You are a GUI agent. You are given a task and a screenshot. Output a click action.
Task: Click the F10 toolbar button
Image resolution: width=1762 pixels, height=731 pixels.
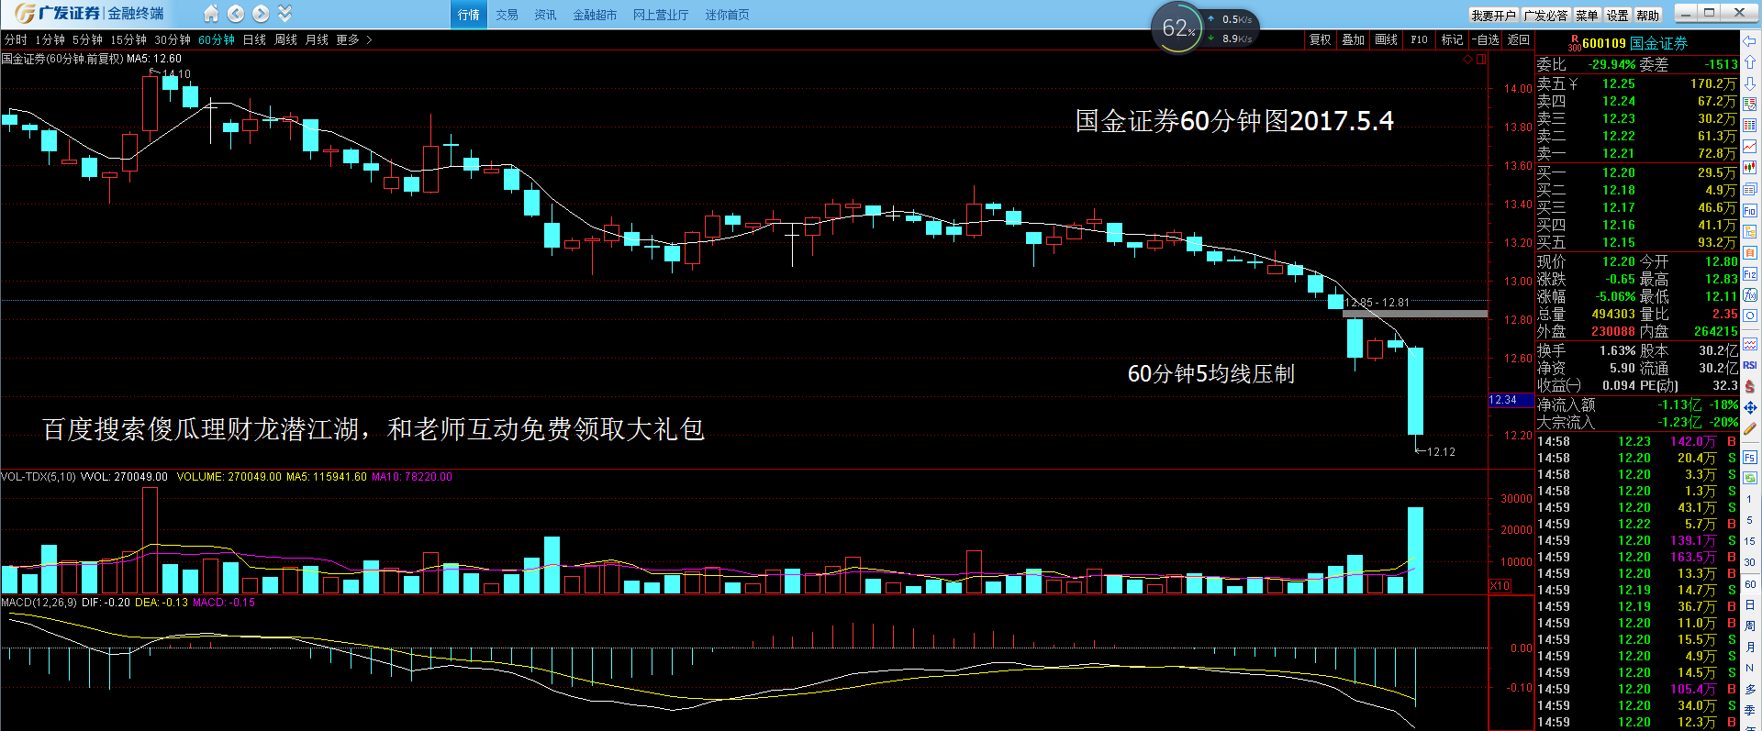pyautogui.click(x=1420, y=39)
